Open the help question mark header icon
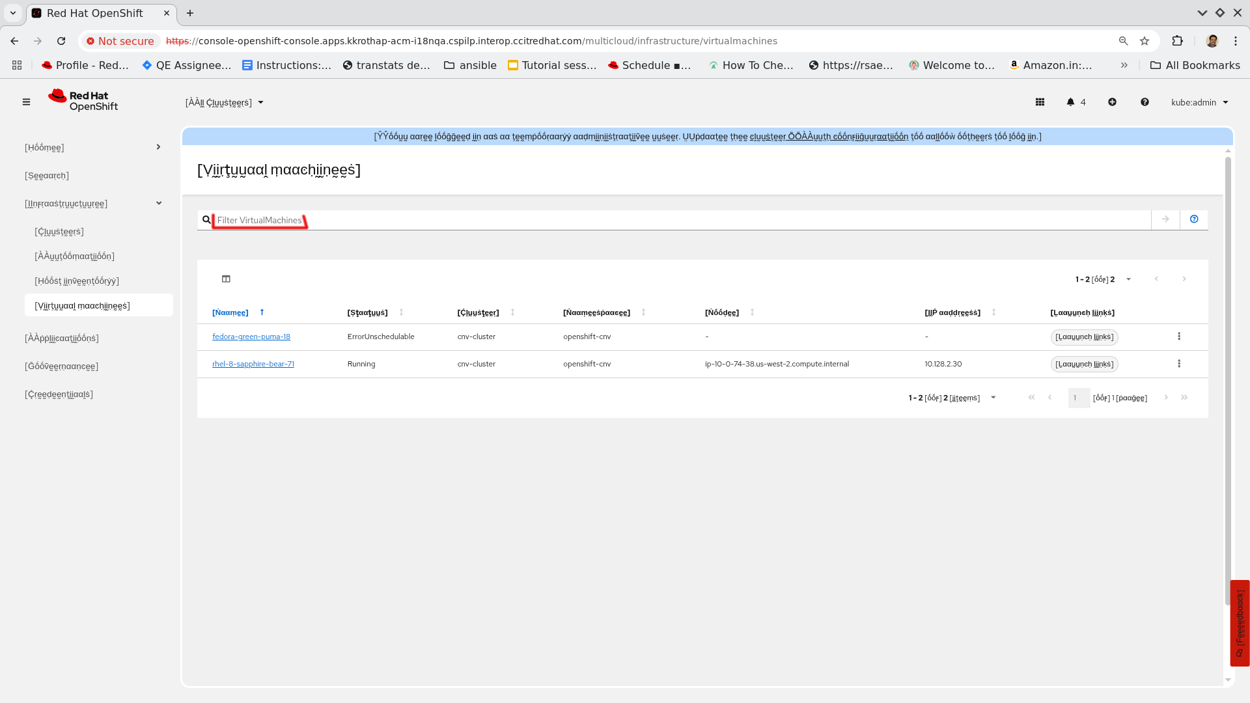Screen dimensions: 1250x703 click(x=1145, y=102)
